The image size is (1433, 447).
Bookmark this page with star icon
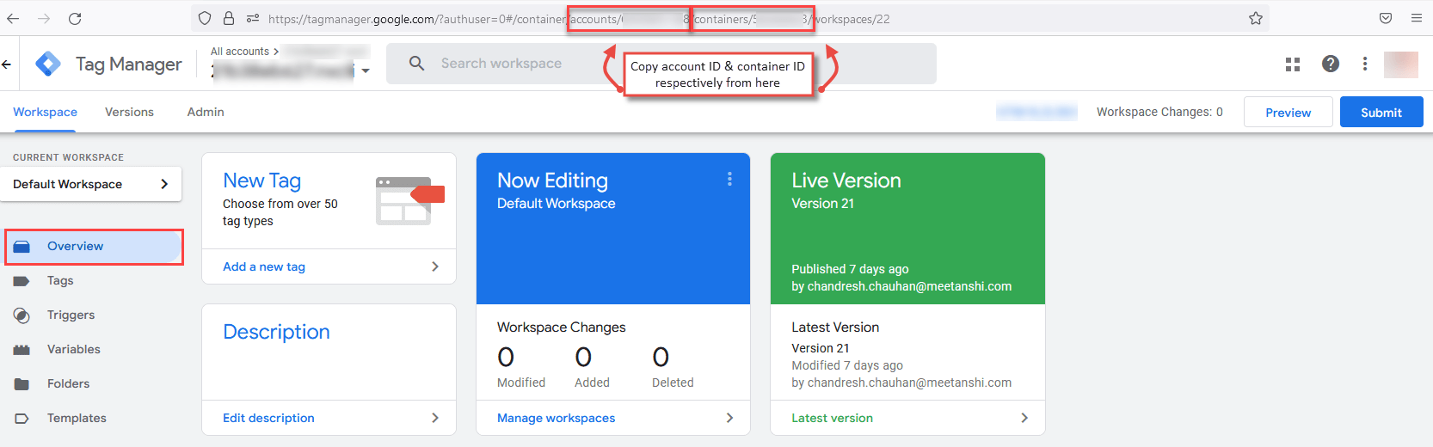tap(1256, 18)
